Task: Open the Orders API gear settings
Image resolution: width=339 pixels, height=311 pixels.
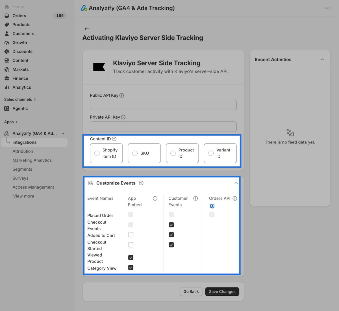Action: [212, 206]
